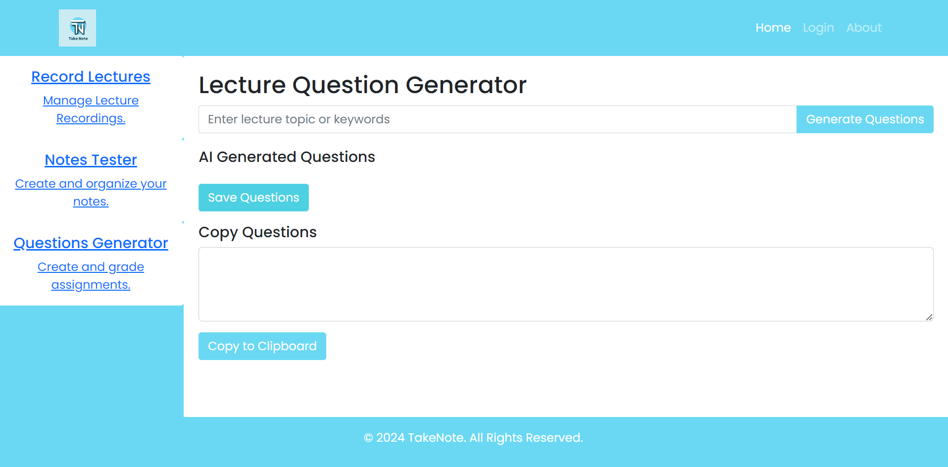Click inside the Copy Questions text area

click(x=566, y=284)
